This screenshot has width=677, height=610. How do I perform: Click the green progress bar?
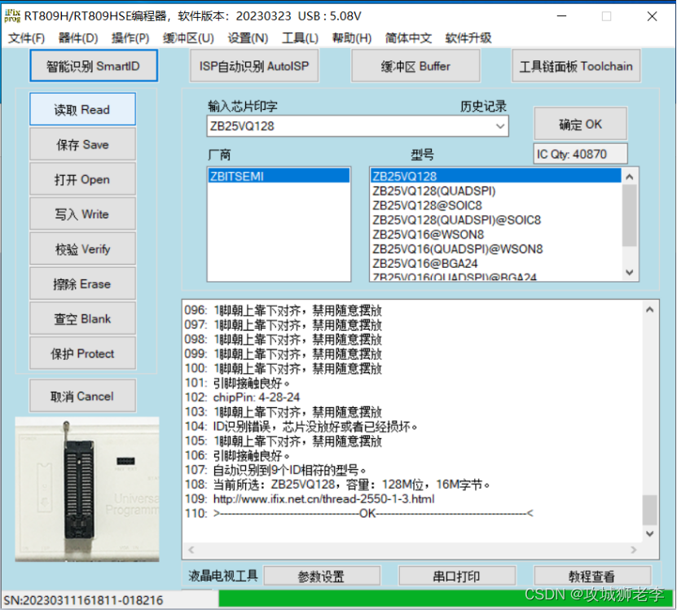coord(446,599)
